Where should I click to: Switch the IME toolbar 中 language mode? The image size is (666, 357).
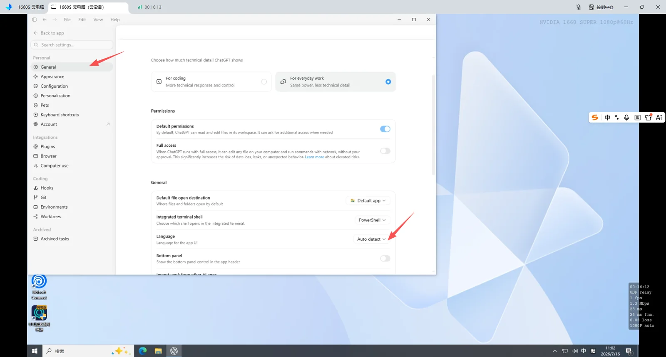pos(607,118)
